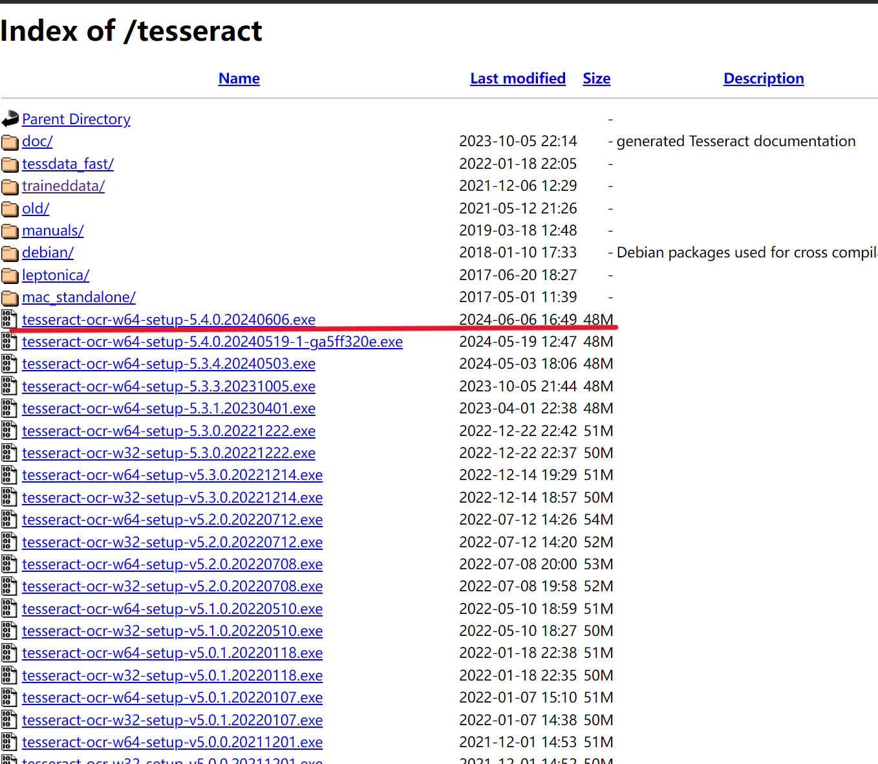Open the manuals/ folder
The width and height of the screenshot is (878, 764).
point(53,230)
